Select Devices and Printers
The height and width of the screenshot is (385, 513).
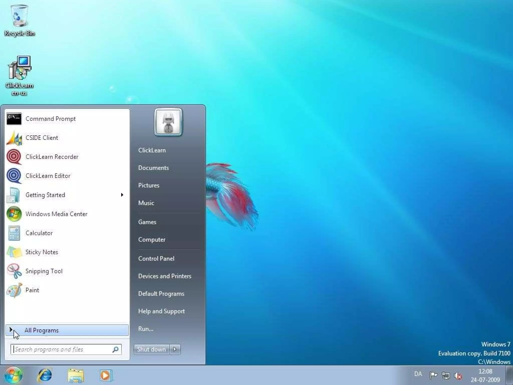165,276
